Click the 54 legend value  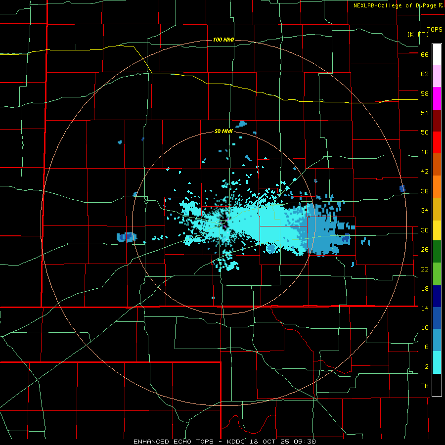point(425,113)
